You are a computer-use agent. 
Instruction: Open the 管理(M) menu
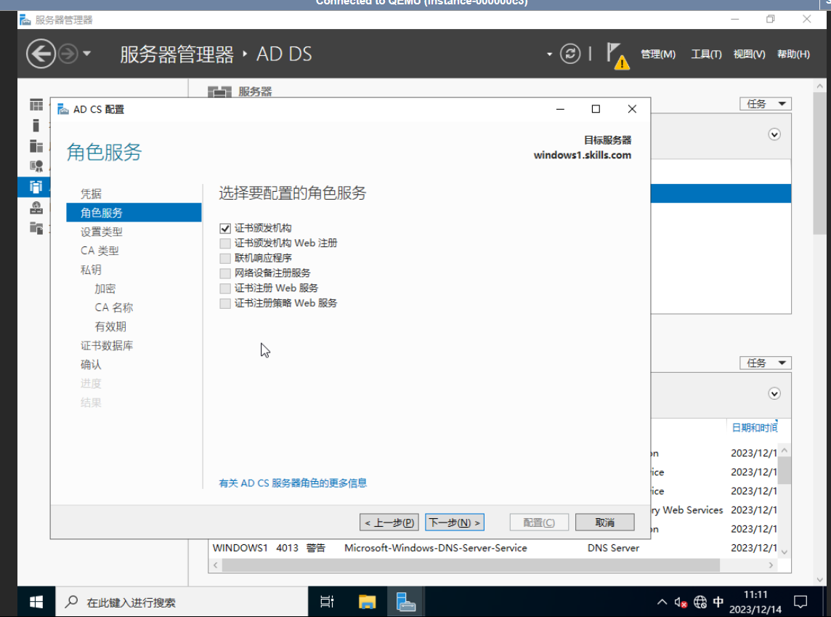657,55
